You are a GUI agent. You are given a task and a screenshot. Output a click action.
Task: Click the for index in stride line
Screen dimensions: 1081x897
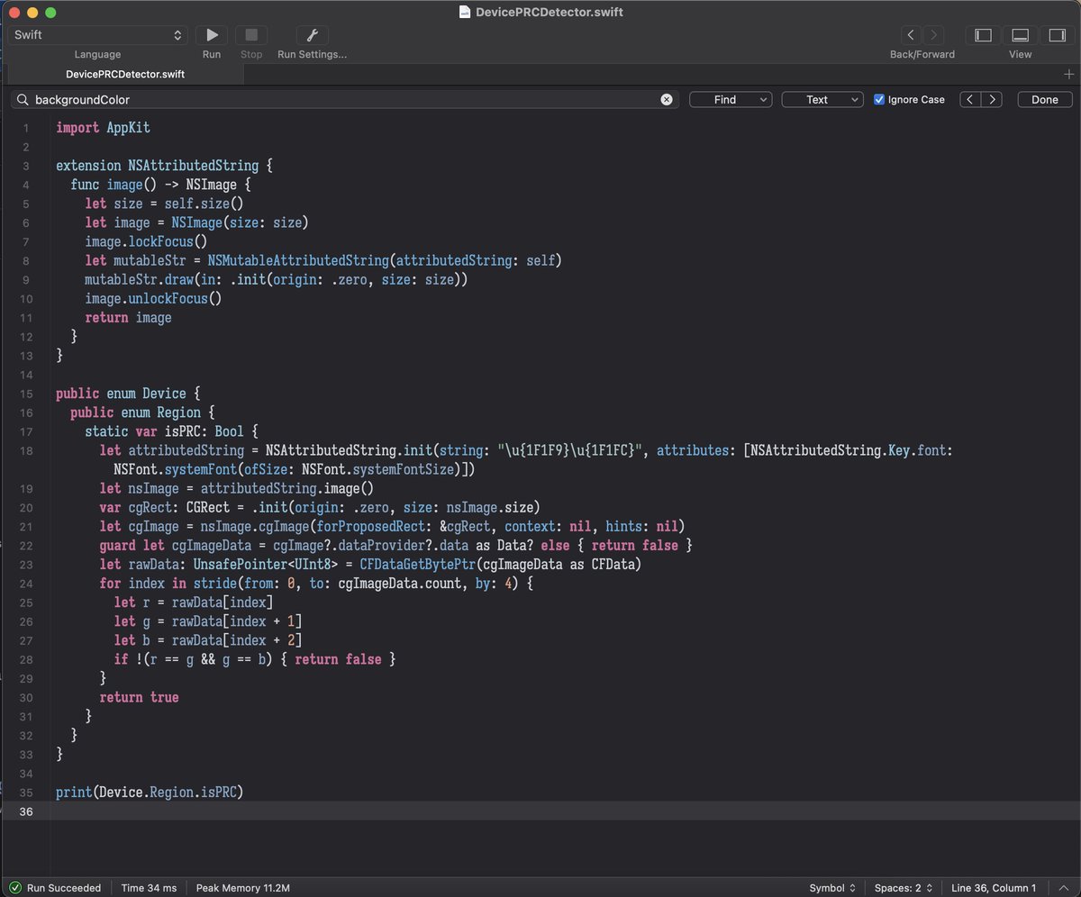point(315,584)
